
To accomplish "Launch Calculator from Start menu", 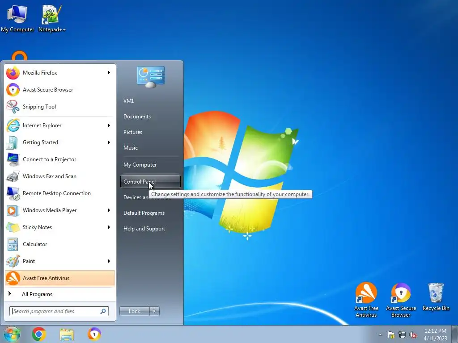I will (59, 244).
